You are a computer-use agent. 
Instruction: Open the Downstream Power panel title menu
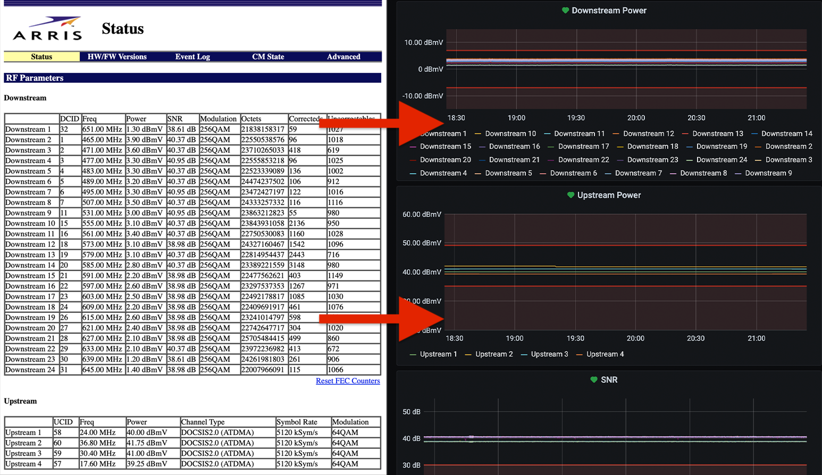[608, 10]
